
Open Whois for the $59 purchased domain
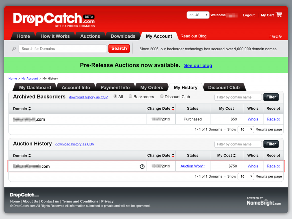pyautogui.click(x=253, y=119)
